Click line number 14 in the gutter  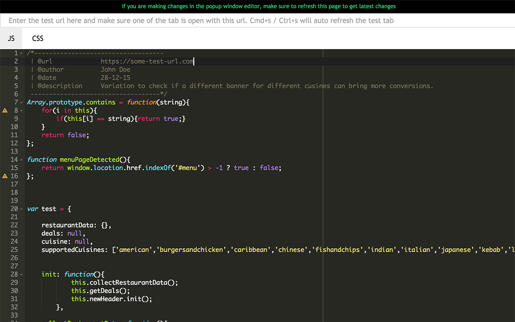(x=14, y=159)
